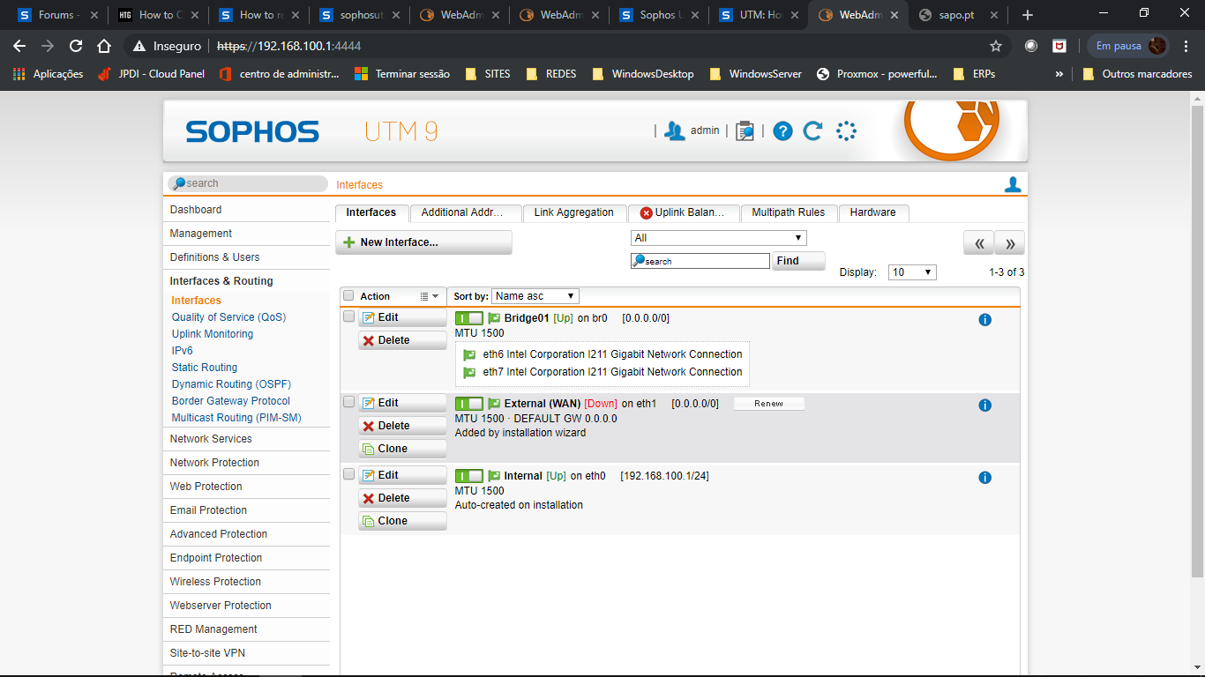
Task: Switch to the Hardware tab
Action: point(873,212)
